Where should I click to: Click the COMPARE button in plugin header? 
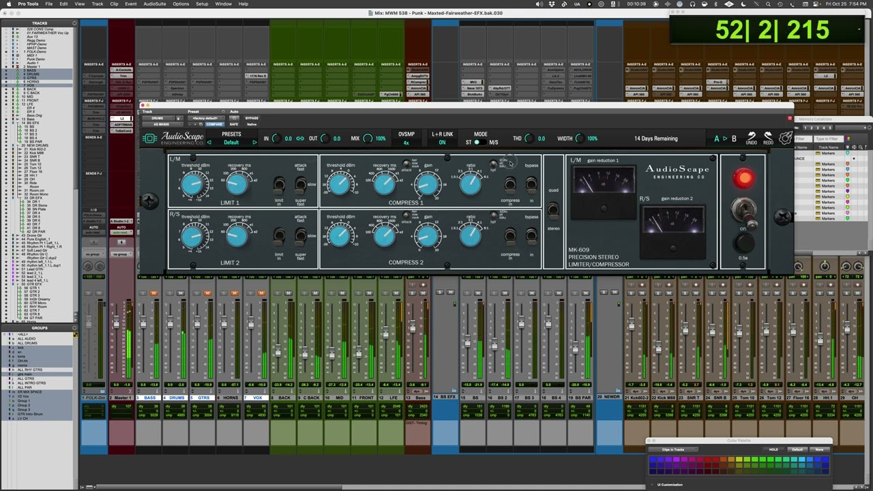tap(214, 124)
